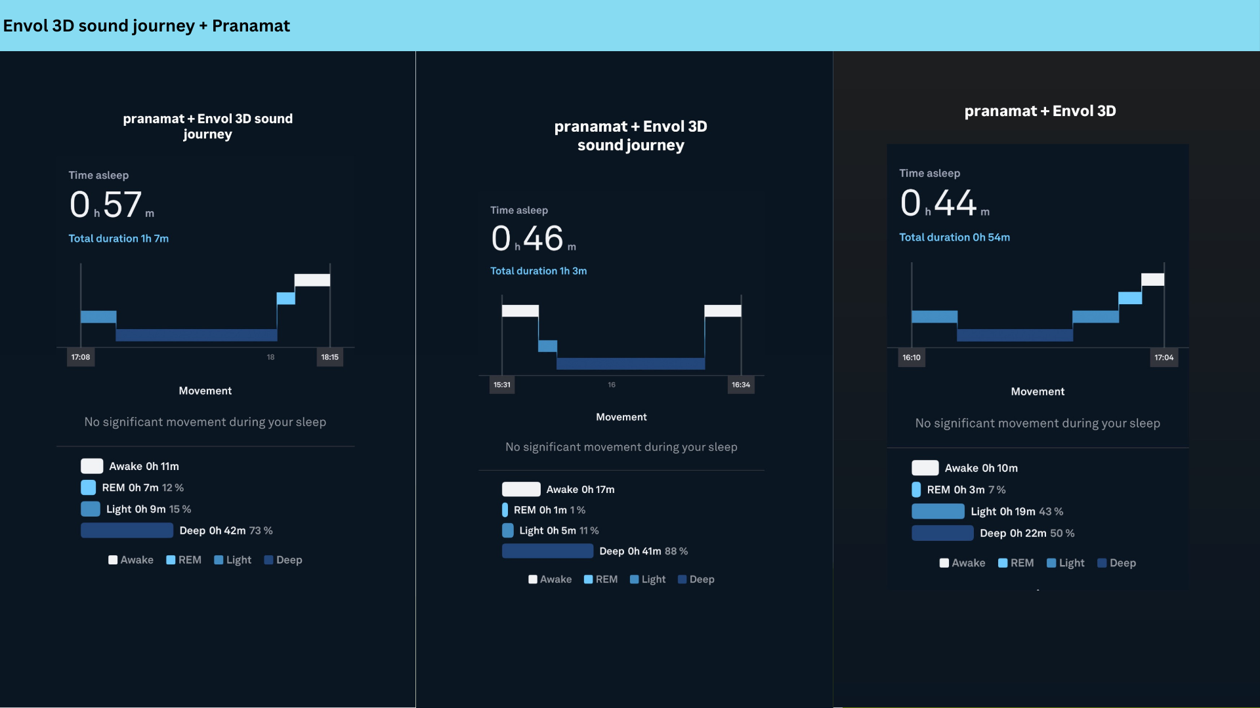Click the REM legend square in middle panel
Viewport: 1260px width, 708px height.
click(x=588, y=580)
